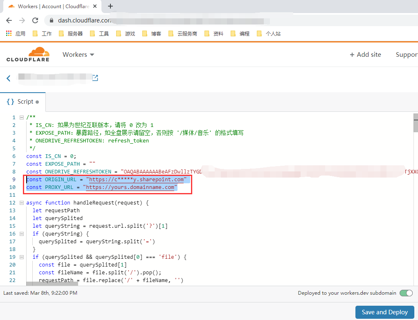Image resolution: width=418 pixels, height=320 pixels.
Task: Click the editor horizontal scrollbar thumb
Action: tap(52, 284)
